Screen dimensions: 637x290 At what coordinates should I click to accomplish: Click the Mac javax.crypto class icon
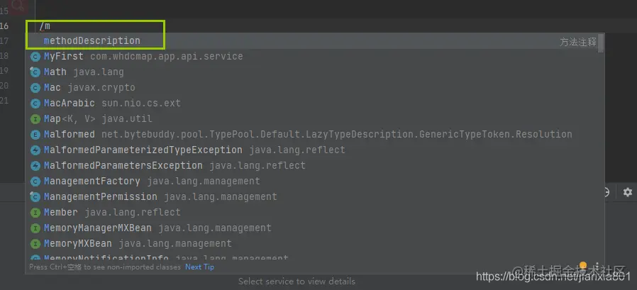pos(35,88)
